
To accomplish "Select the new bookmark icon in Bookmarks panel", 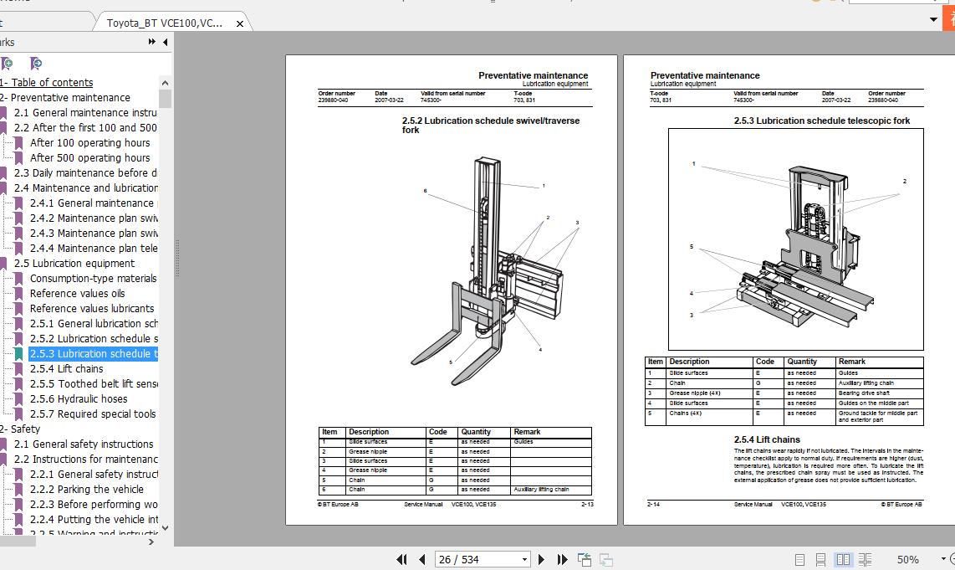I will pyautogui.click(x=7, y=63).
